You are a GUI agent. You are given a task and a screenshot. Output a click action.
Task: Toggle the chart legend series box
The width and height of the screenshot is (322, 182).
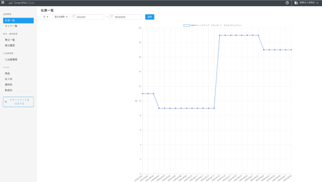187,25
